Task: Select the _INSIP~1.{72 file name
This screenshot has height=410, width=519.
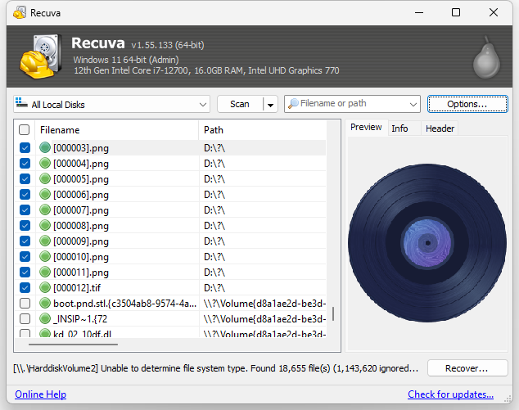Action: (x=80, y=319)
